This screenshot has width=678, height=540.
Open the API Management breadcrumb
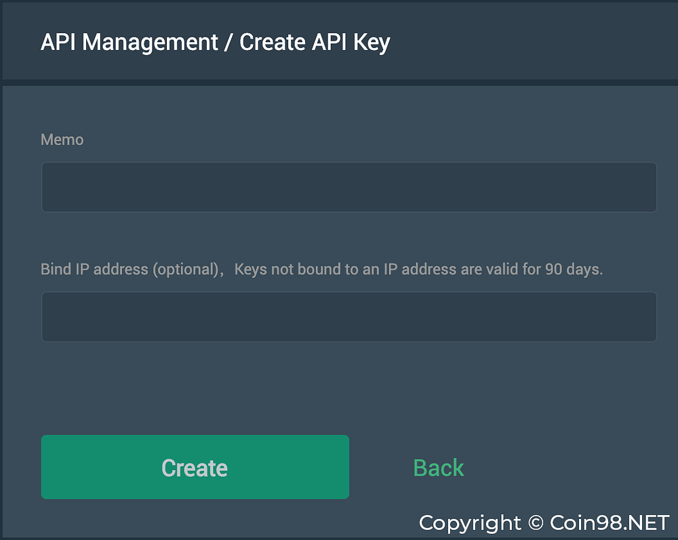coord(129,42)
